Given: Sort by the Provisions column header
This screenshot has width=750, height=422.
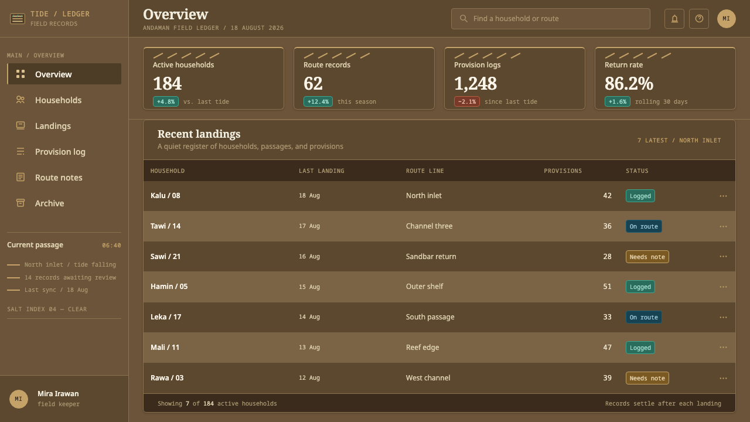Looking at the screenshot, I should point(563,171).
